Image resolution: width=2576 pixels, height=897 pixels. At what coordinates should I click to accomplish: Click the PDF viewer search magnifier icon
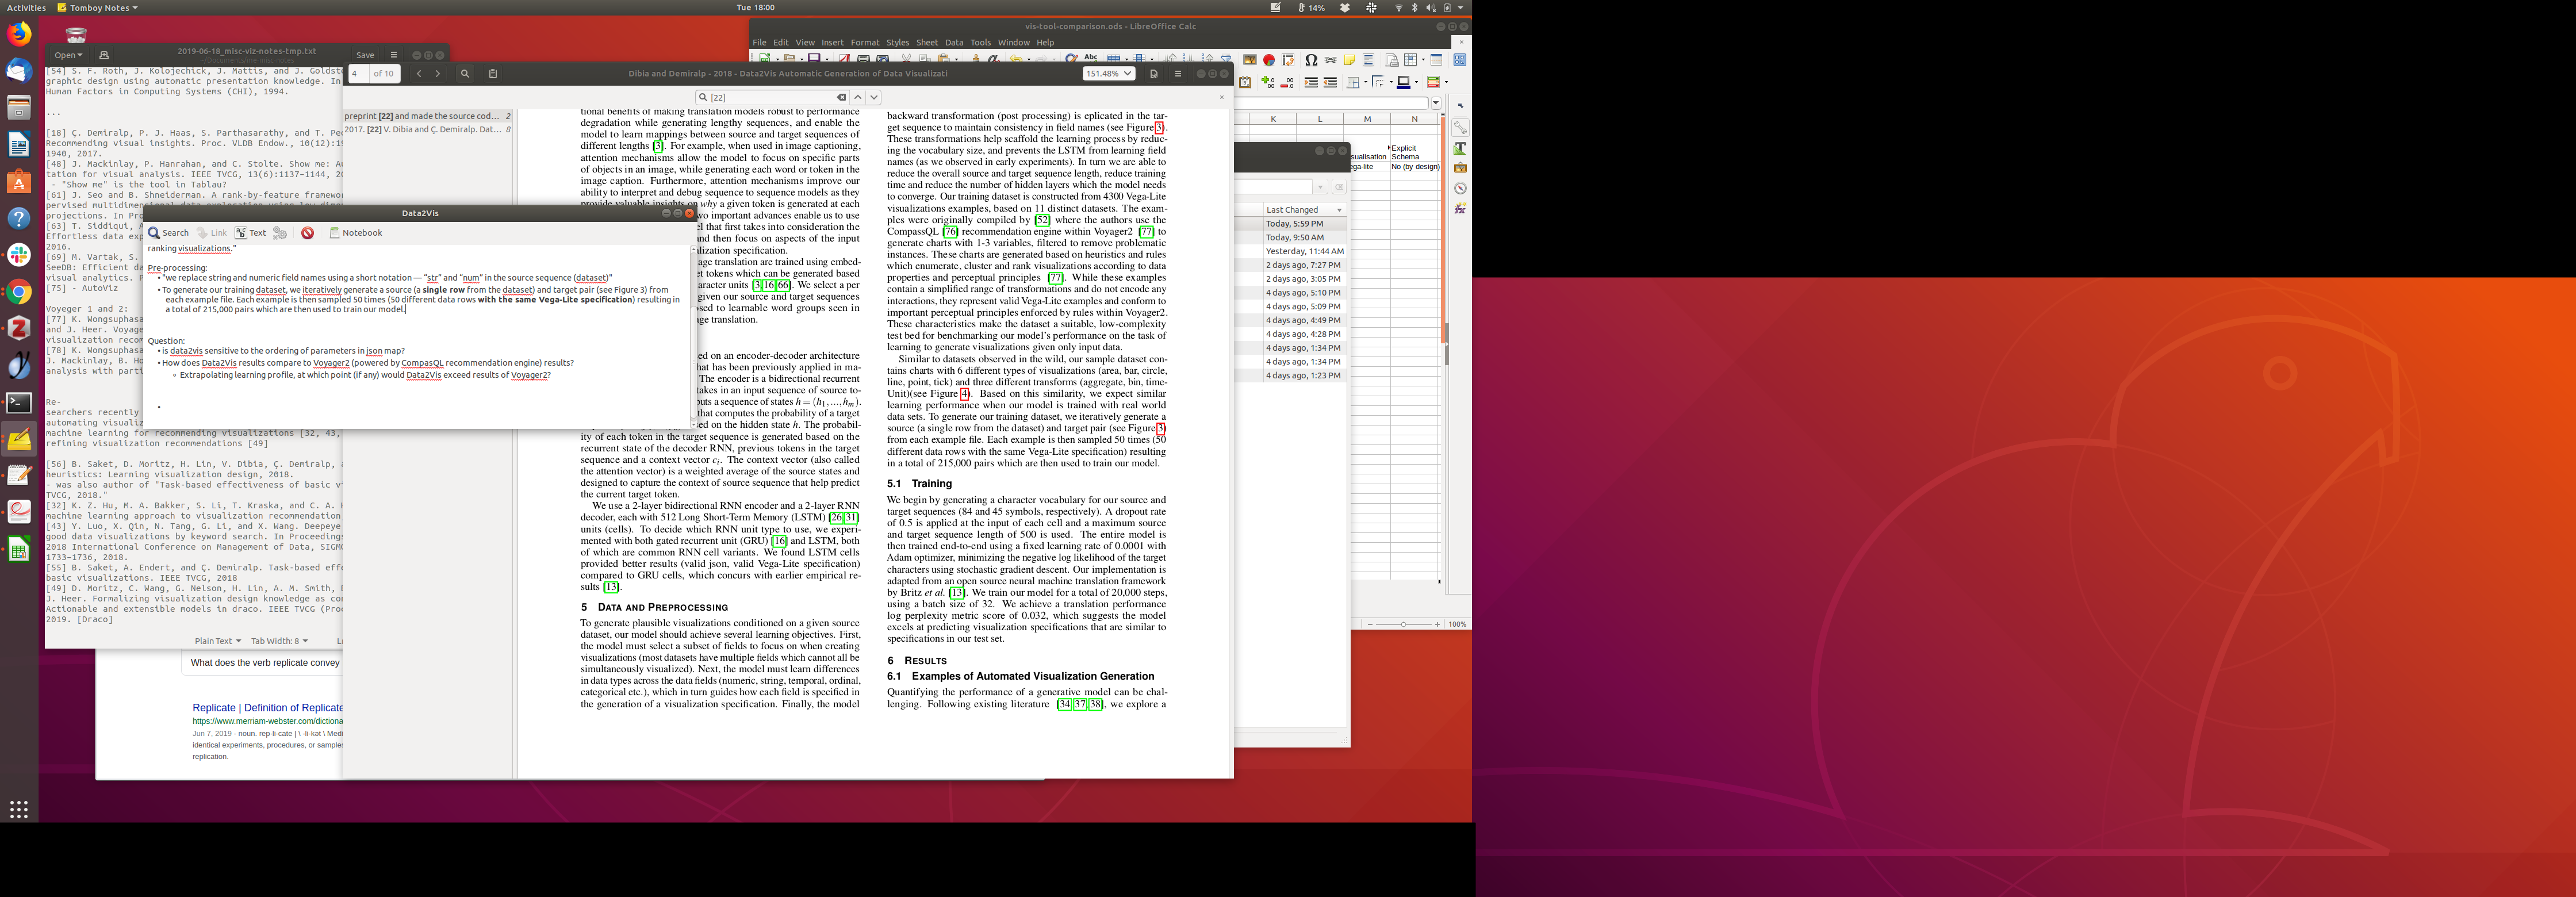click(465, 74)
